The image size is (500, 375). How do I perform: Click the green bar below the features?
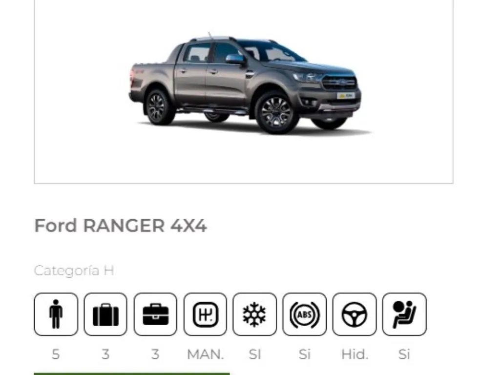coord(132,374)
